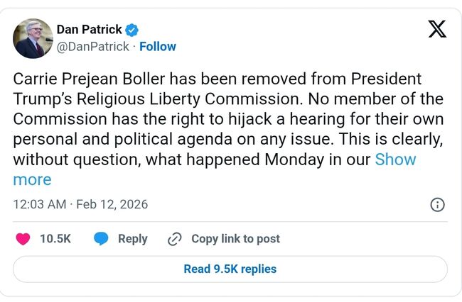Viewport: 462px width, 302px height.
Task: Like the post with the heart icon
Action: tap(23, 239)
